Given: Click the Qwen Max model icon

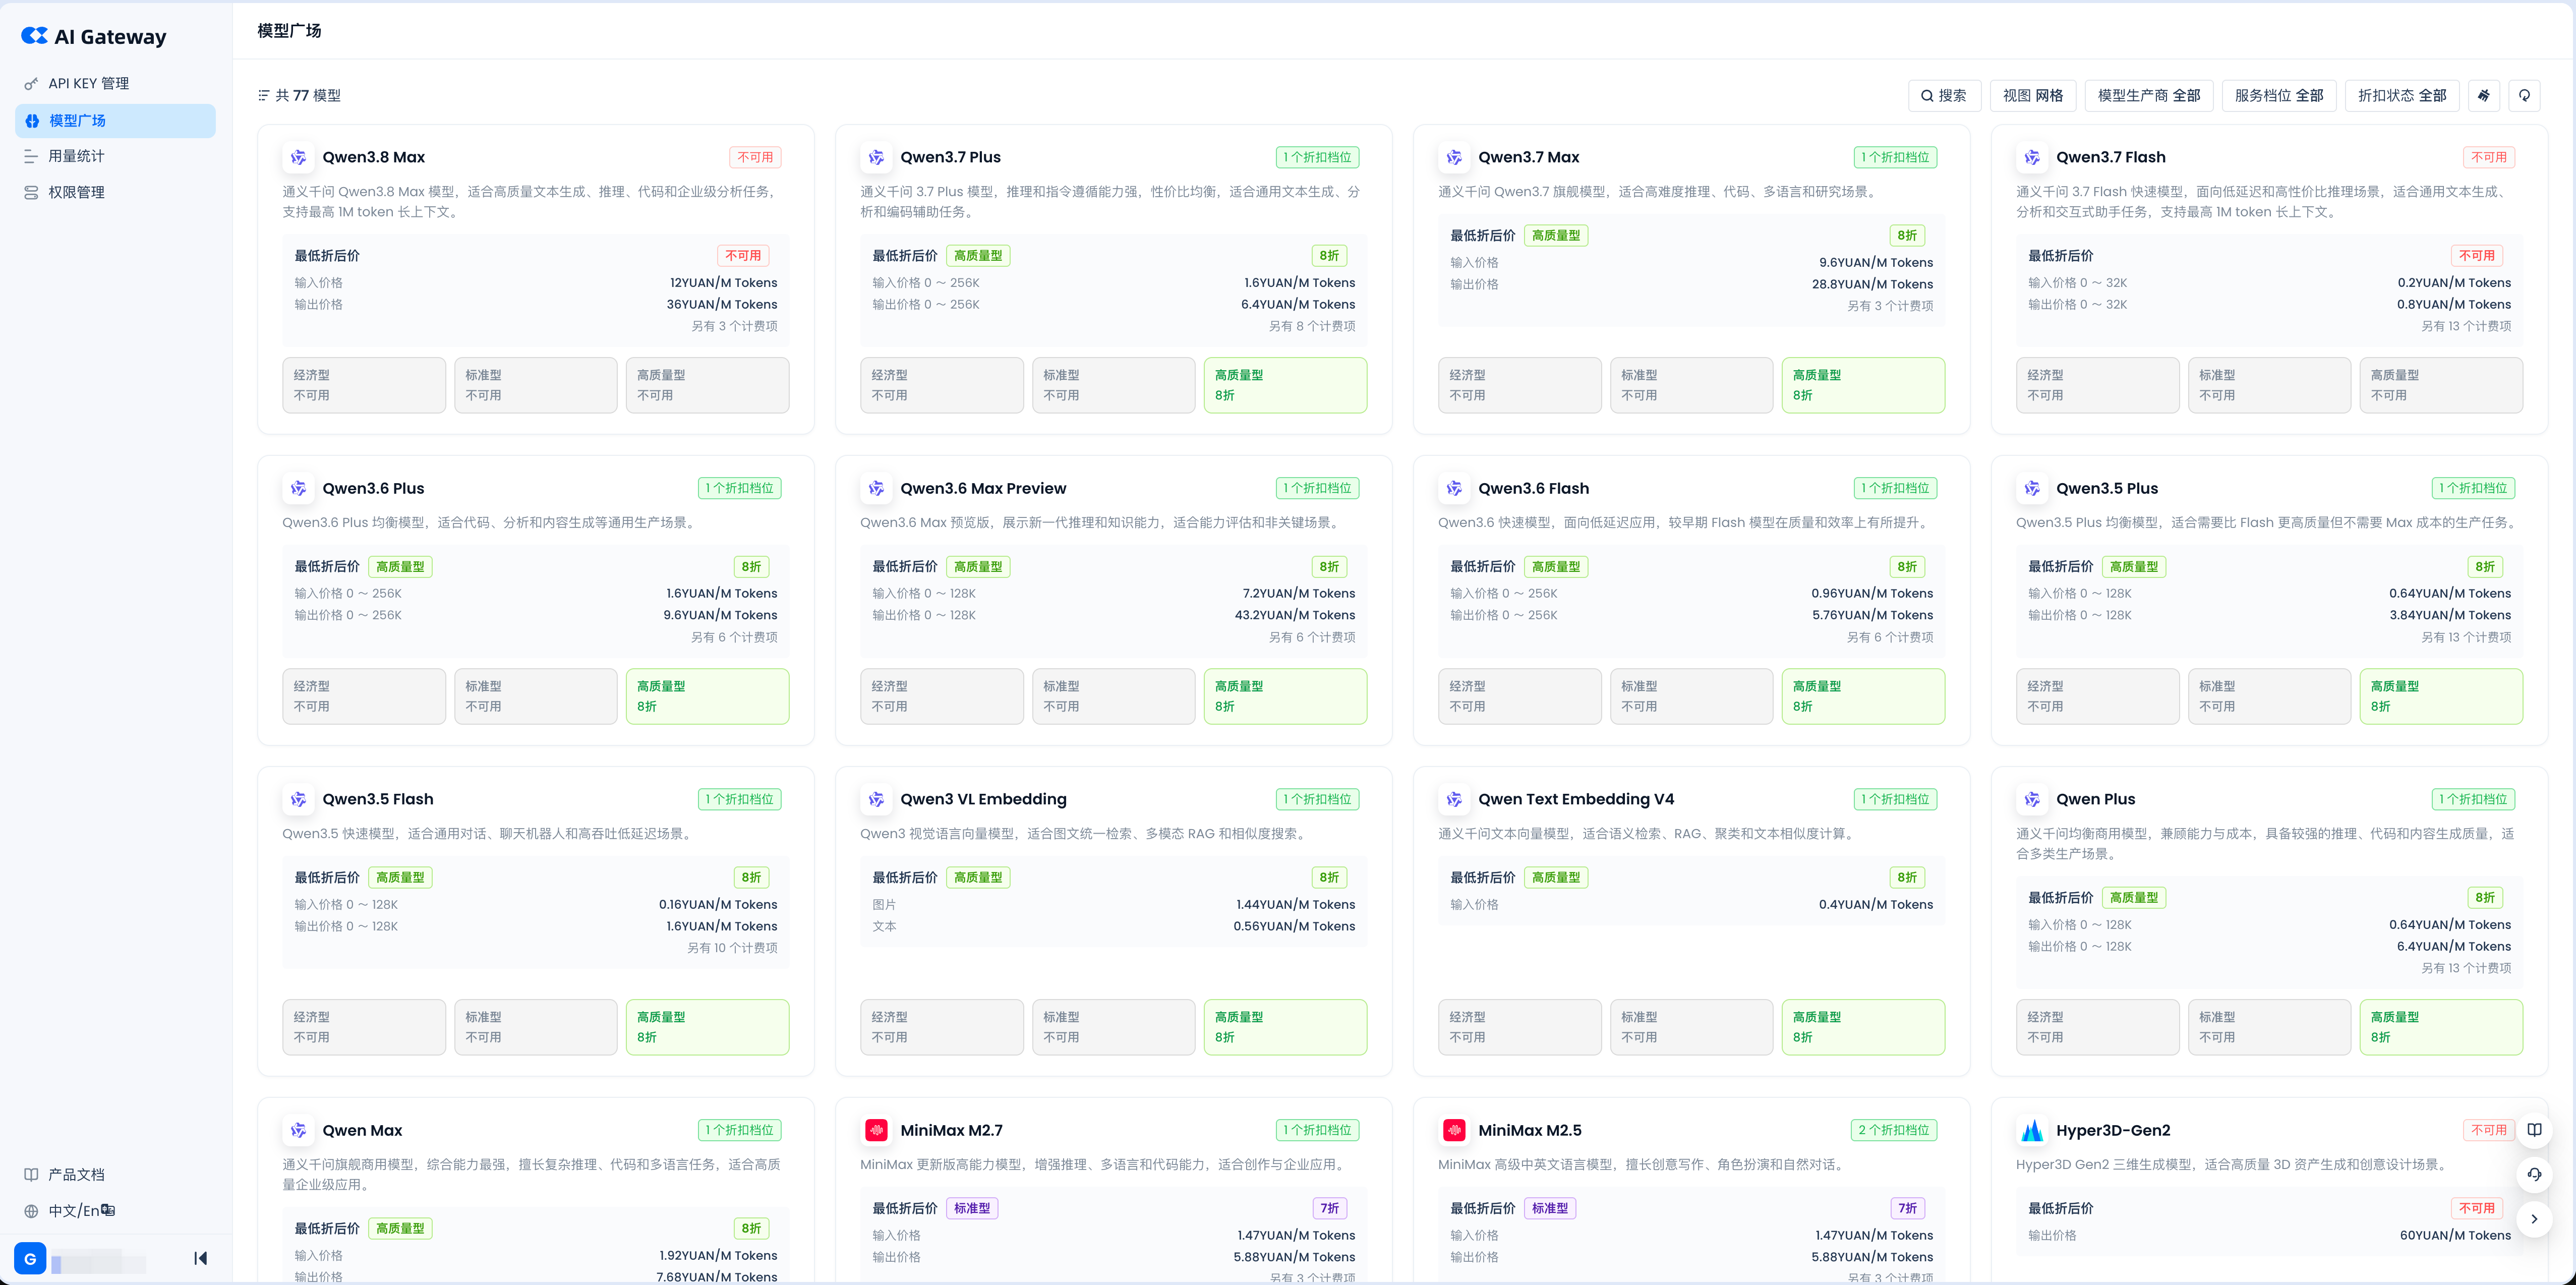Looking at the screenshot, I should point(298,1130).
